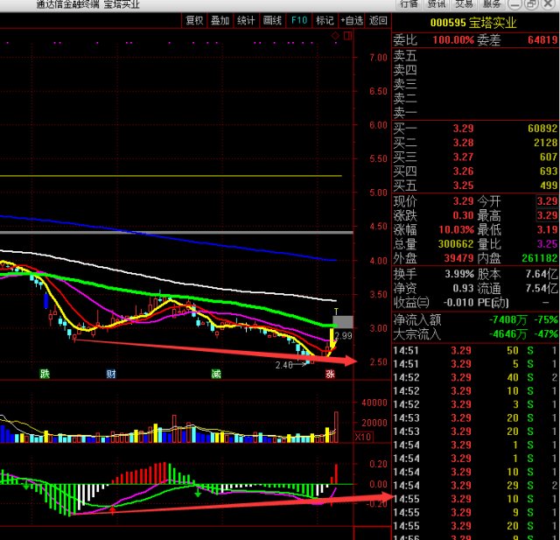Click the green 跌 event marker
This screenshot has width=560, height=540.
pyautogui.click(x=45, y=374)
